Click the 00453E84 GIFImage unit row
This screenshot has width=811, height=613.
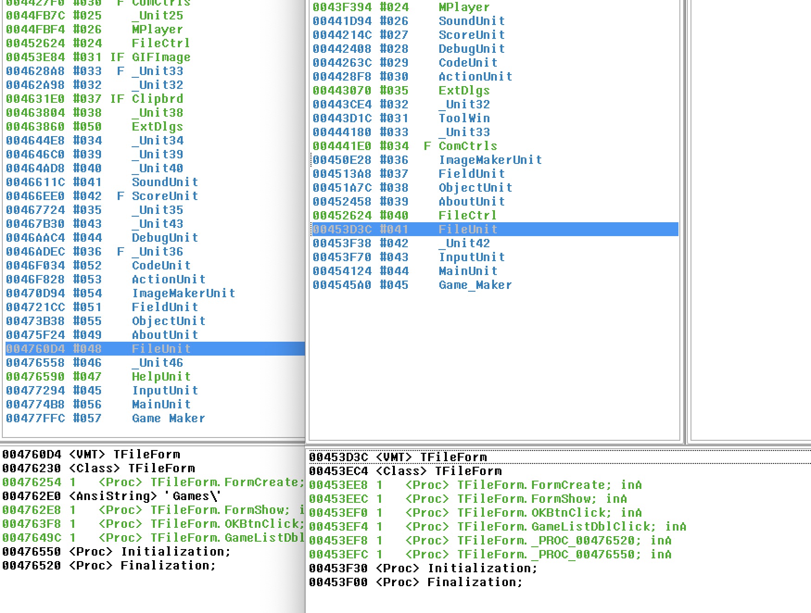click(x=155, y=57)
